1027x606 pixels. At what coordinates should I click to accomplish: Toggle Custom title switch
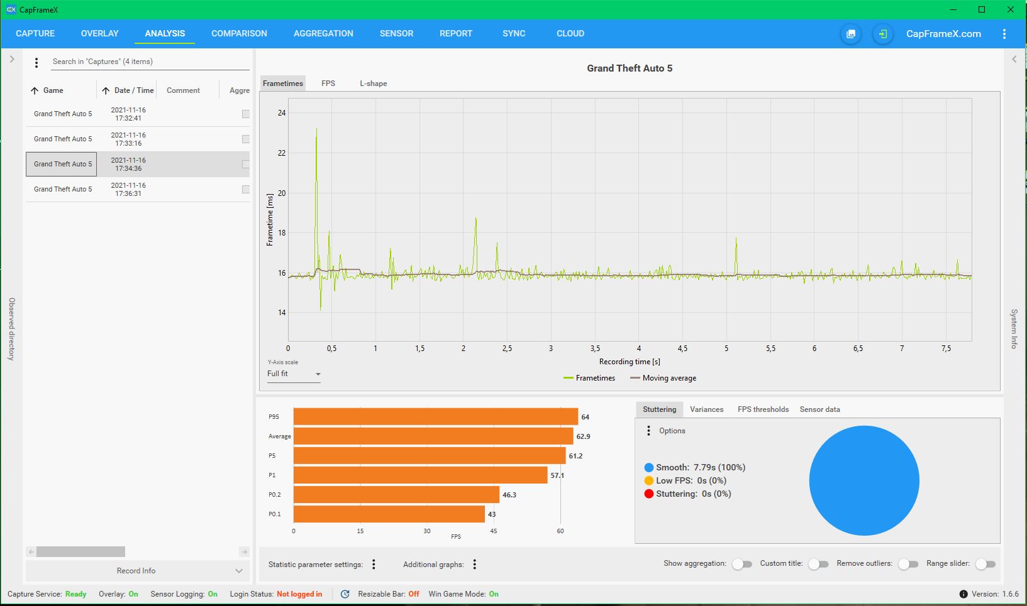tap(818, 564)
